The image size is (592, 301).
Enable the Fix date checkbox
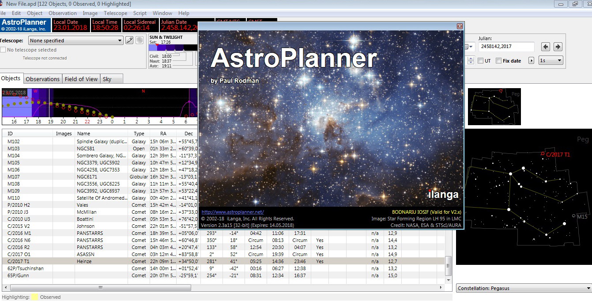pyautogui.click(x=498, y=61)
